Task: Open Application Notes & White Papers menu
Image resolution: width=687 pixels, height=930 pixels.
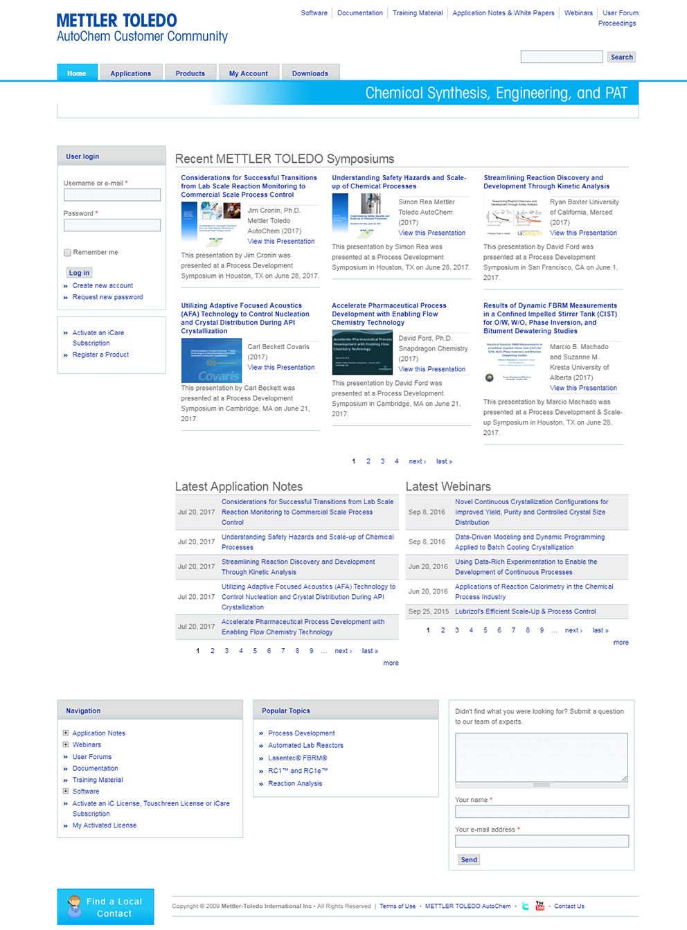Action: (503, 13)
